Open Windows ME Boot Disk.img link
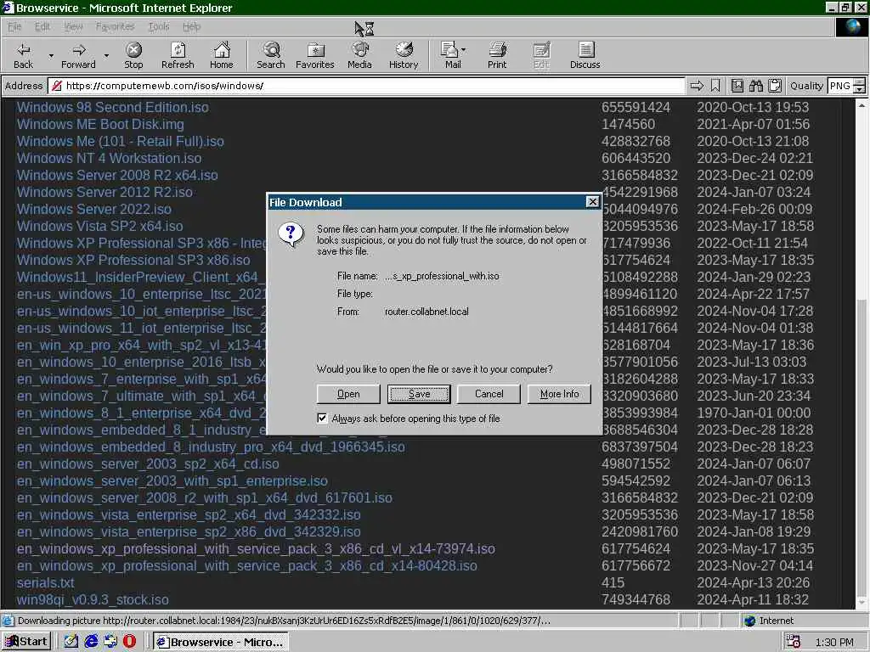 100,124
